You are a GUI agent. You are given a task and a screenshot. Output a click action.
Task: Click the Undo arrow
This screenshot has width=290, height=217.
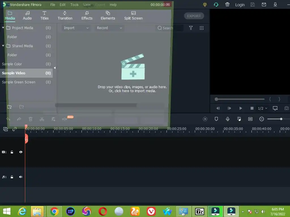(8, 119)
